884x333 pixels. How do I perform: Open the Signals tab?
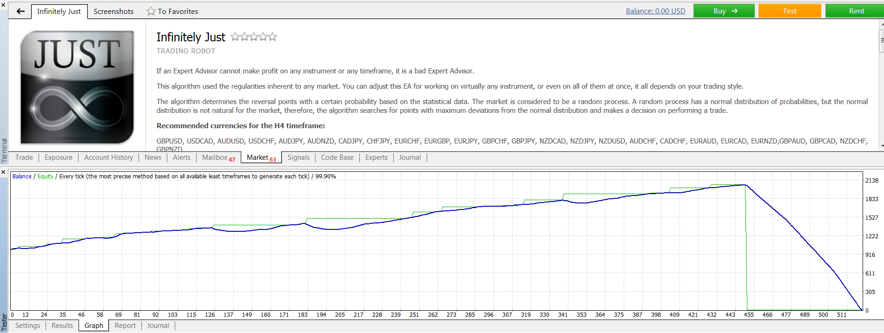coord(298,157)
